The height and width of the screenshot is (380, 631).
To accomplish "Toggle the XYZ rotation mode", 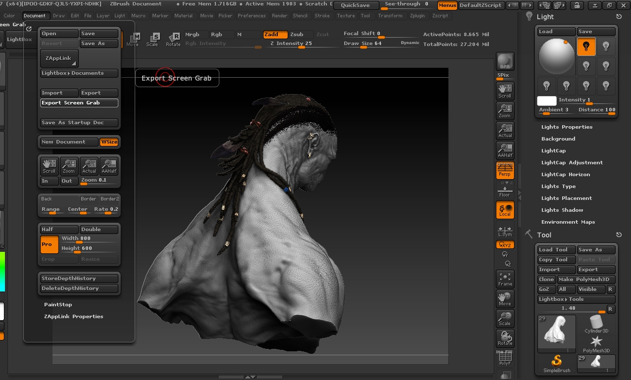I will pyautogui.click(x=505, y=245).
